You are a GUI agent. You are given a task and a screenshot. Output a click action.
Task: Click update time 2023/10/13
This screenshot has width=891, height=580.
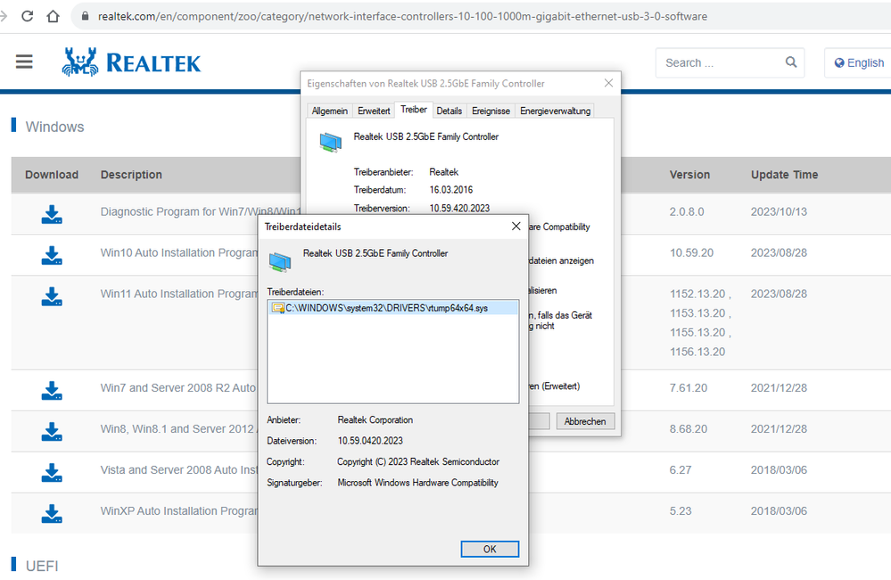pyautogui.click(x=779, y=211)
